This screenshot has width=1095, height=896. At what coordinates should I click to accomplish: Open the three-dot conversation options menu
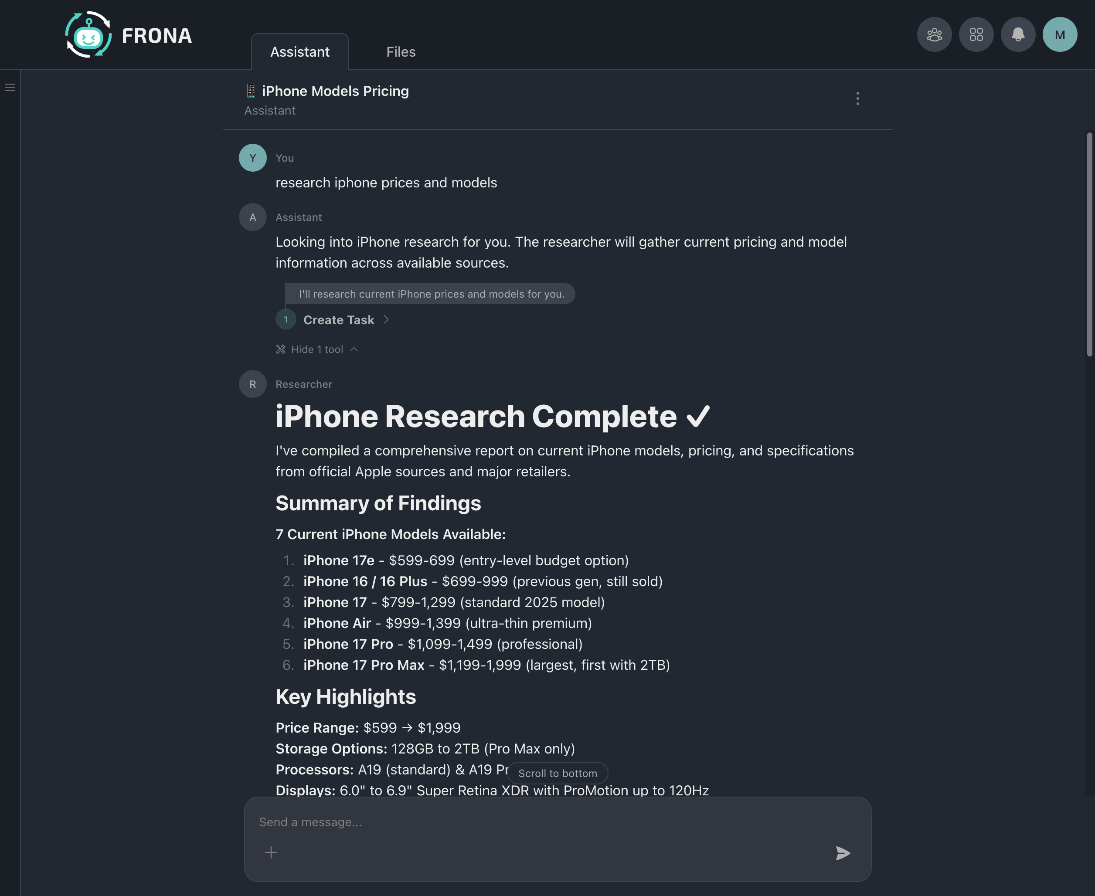pyautogui.click(x=857, y=98)
